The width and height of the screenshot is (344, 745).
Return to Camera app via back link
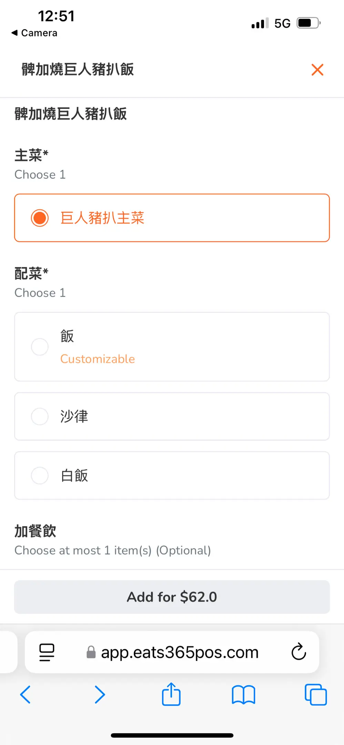pos(34,33)
